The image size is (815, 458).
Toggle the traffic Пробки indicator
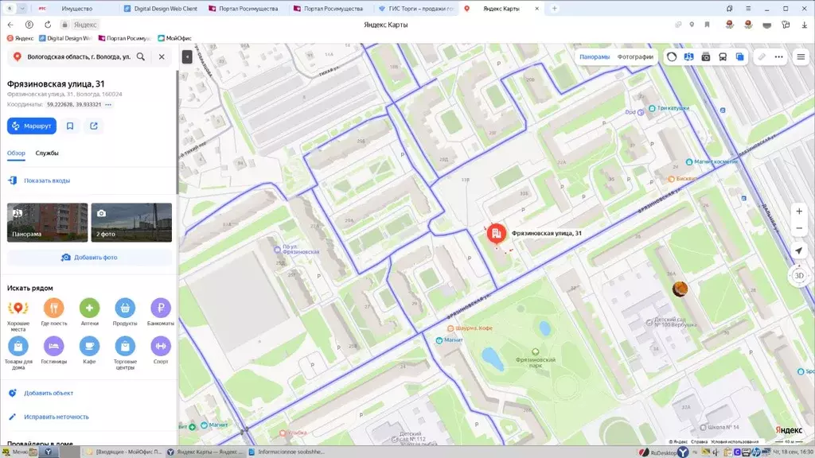click(x=673, y=56)
